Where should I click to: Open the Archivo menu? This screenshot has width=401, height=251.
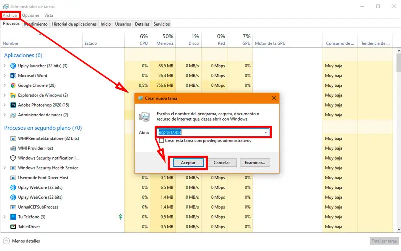[10, 15]
